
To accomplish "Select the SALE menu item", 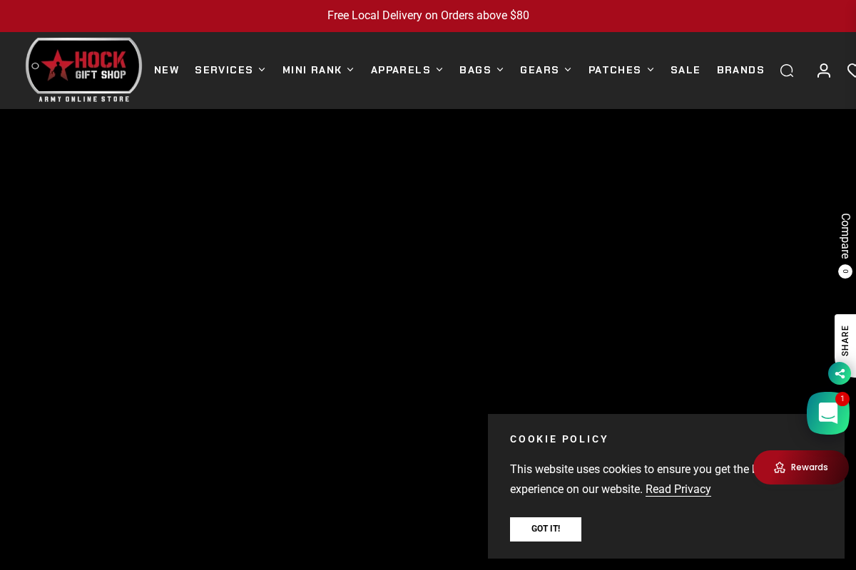I will click(686, 70).
